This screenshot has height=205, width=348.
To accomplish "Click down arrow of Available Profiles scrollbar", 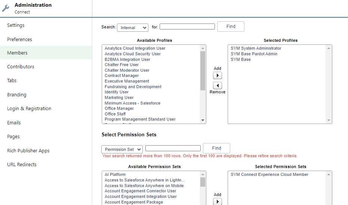I will [203, 120].
